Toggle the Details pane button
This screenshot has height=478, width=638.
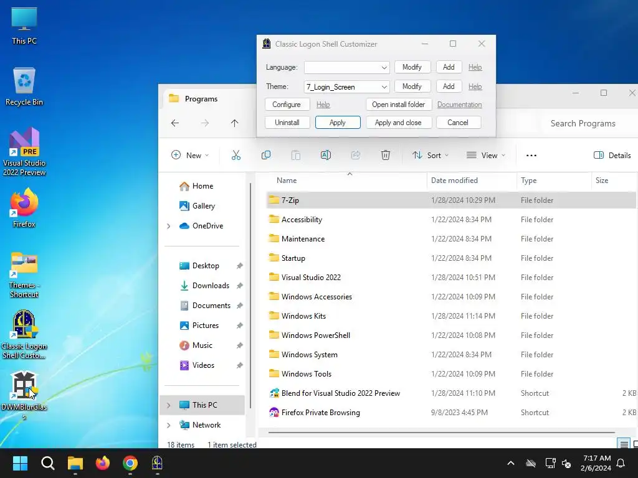(x=612, y=155)
